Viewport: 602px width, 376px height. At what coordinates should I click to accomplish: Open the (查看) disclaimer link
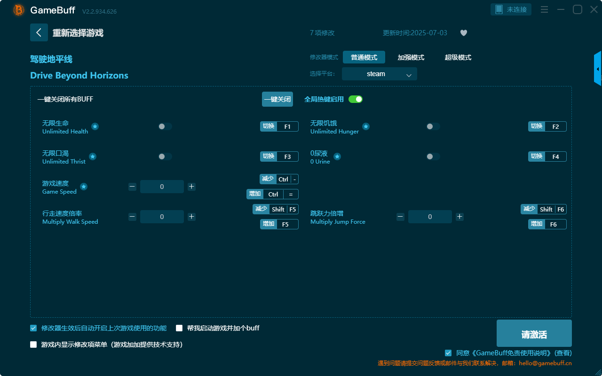click(x=563, y=353)
